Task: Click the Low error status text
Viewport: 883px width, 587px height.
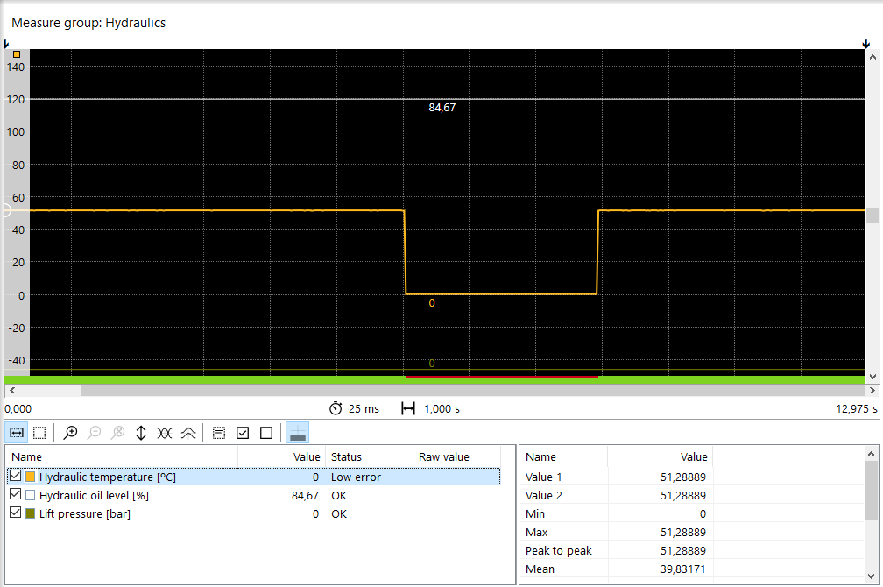Action: coord(356,477)
